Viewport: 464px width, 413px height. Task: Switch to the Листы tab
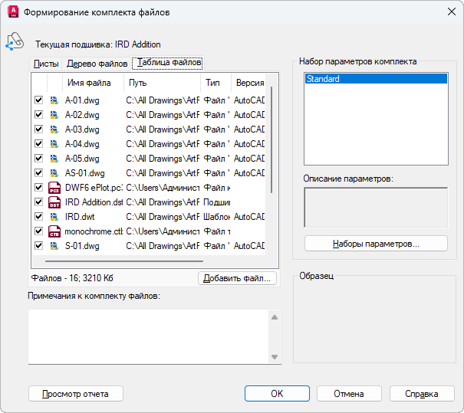pos(46,64)
